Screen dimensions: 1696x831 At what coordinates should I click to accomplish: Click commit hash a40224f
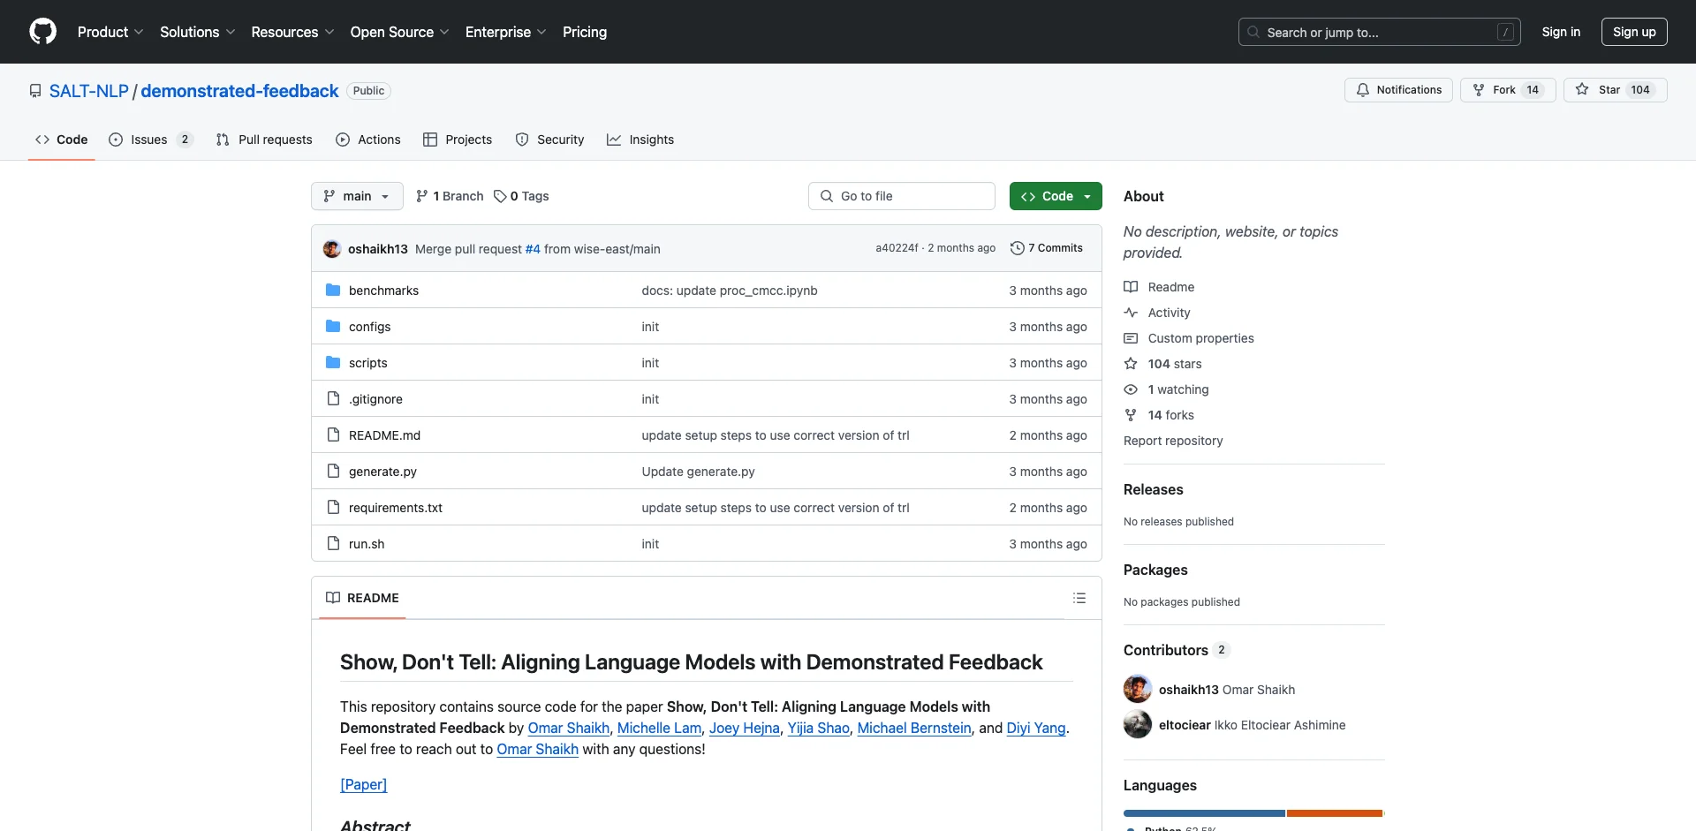point(897,248)
